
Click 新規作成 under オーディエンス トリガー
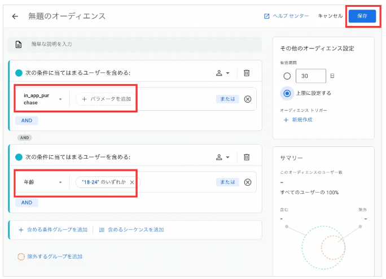[297, 120]
